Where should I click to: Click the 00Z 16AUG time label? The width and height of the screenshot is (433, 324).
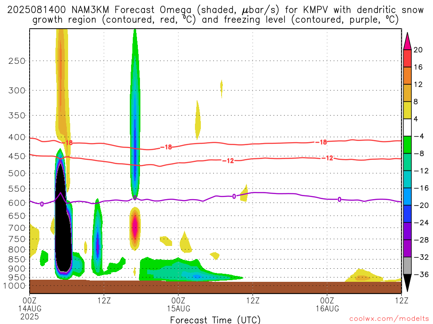click(x=327, y=304)
